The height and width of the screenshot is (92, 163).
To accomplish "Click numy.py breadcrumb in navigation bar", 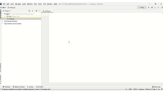I will tap(11, 7).
